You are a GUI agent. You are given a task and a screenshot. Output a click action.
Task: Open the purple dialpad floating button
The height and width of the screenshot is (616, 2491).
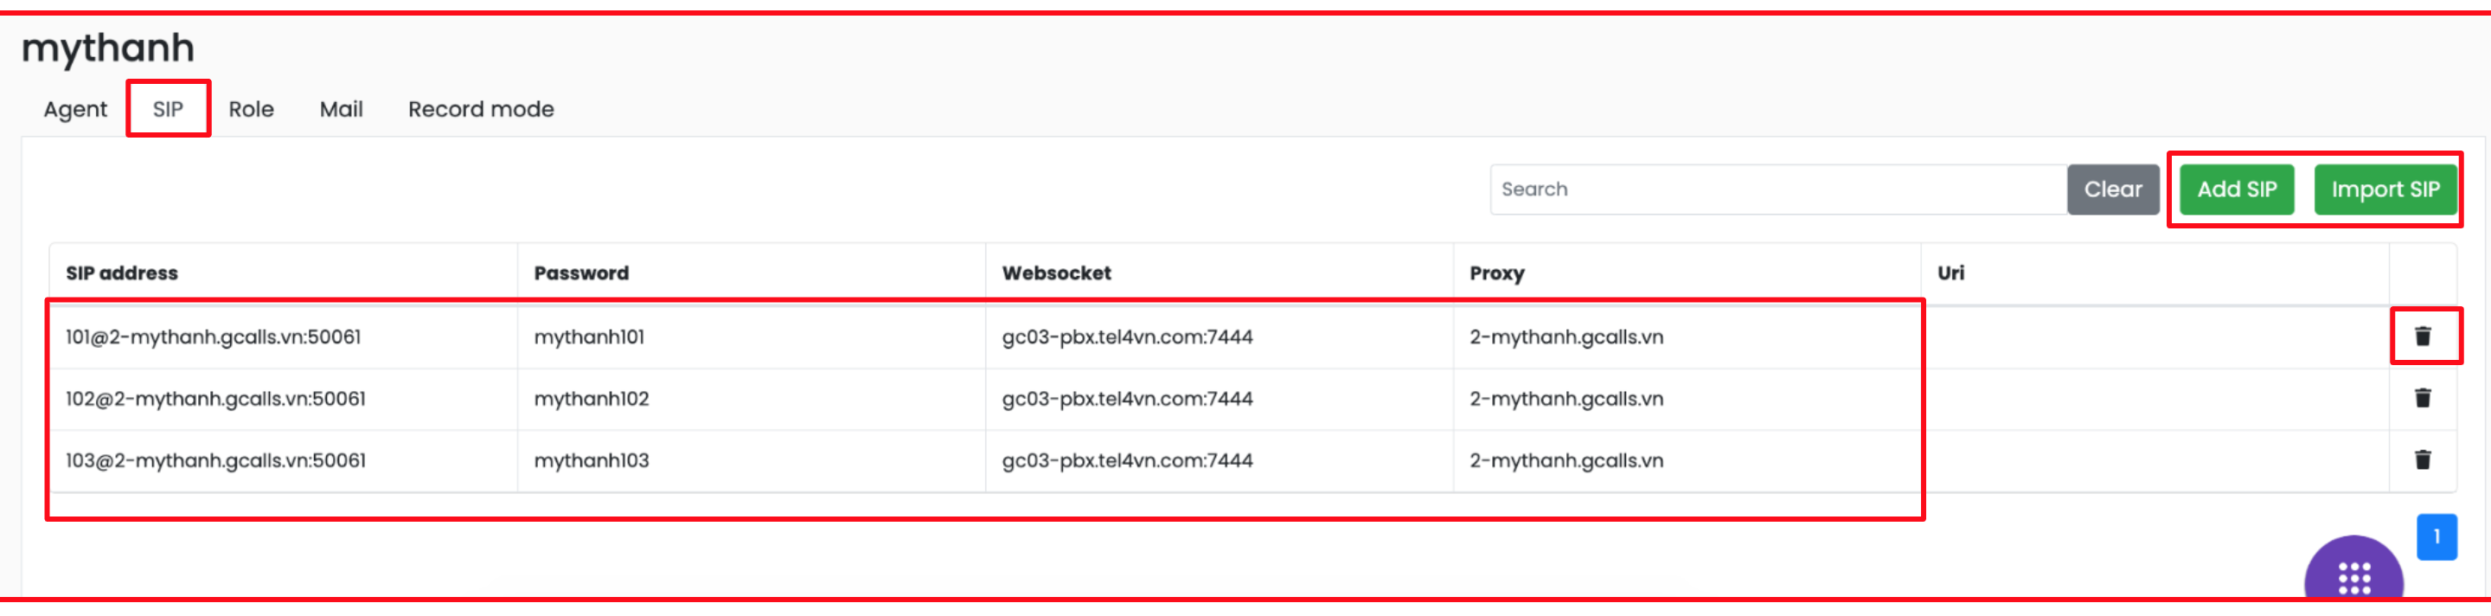click(2353, 576)
